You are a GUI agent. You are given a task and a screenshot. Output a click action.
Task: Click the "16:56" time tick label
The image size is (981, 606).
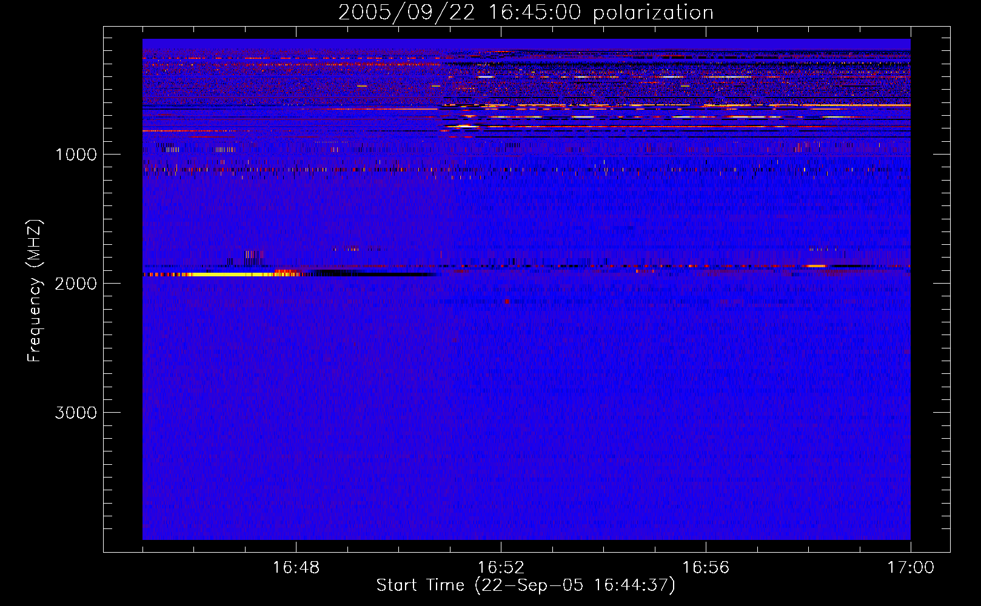click(x=706, y=568)
